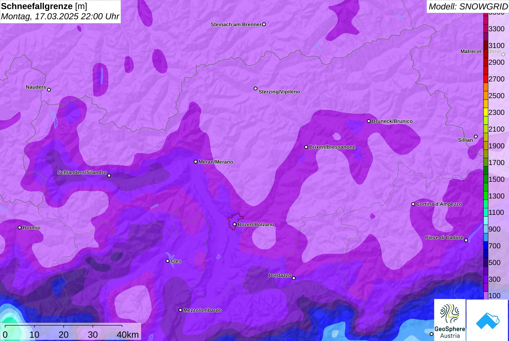Click the blue cloud-arrow logo icon
The height and width of the screenshot is (341, 509).
[x=488, y=320]
